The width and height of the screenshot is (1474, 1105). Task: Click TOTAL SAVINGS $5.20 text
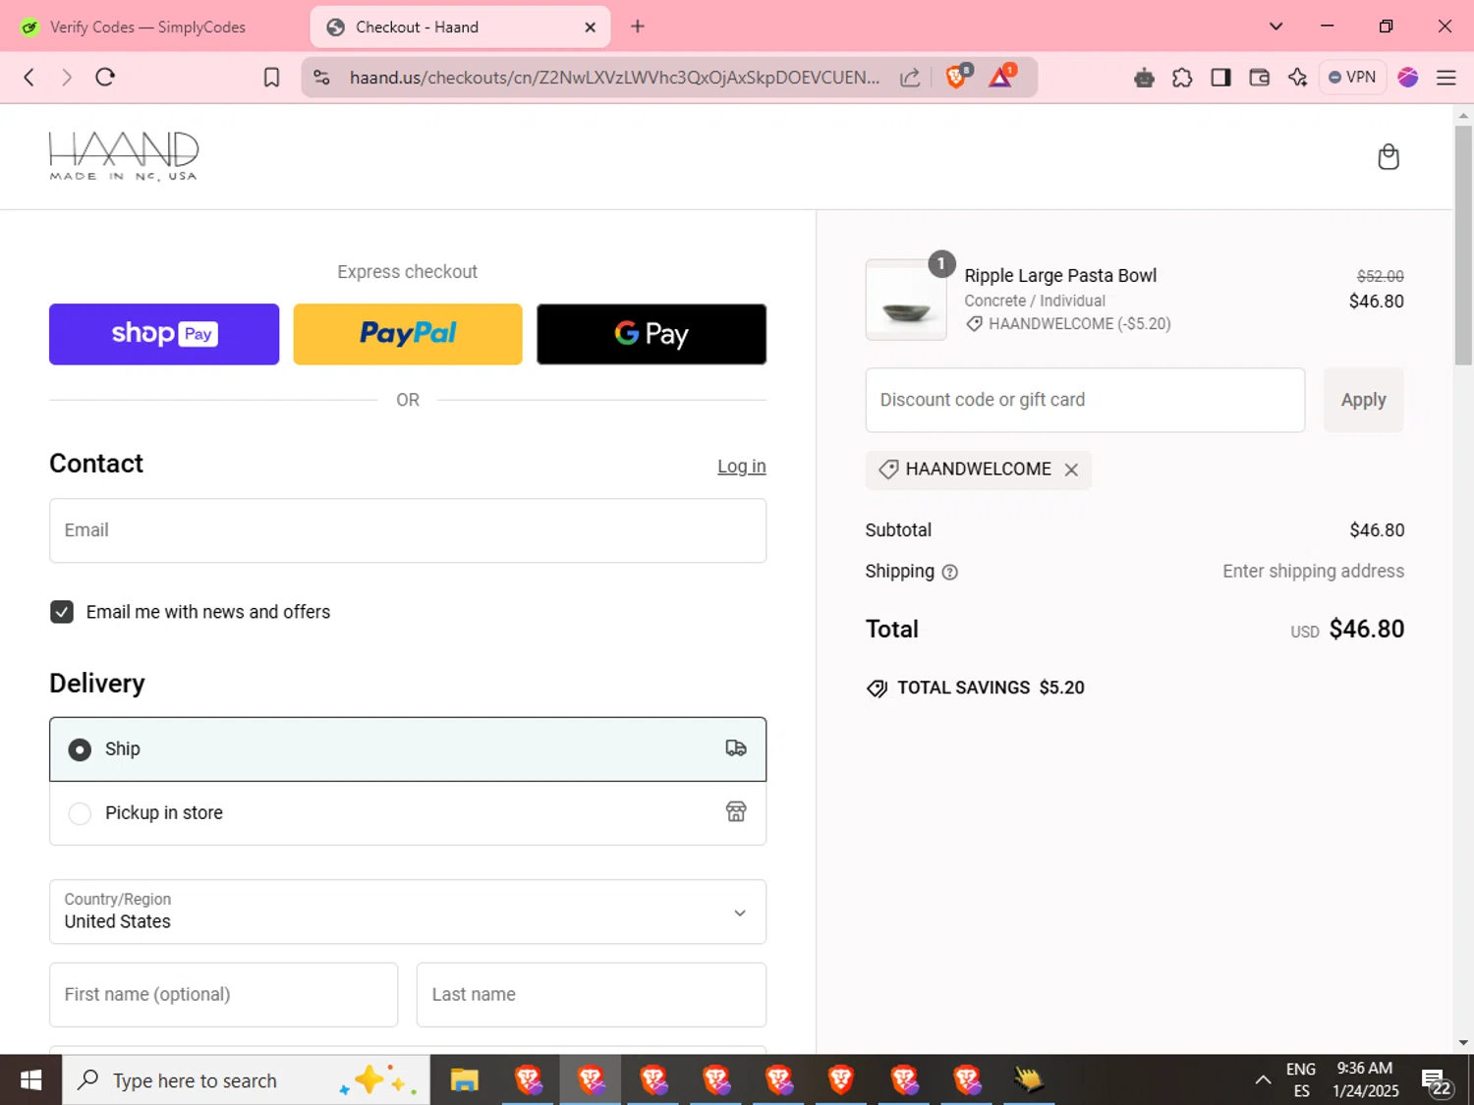pyautogui.click(x=991, y=688)
